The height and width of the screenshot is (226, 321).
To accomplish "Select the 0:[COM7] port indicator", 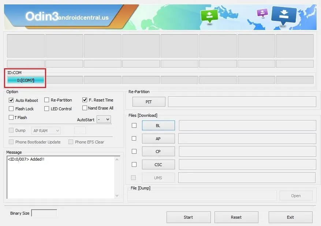I will (x=26, y=80).
